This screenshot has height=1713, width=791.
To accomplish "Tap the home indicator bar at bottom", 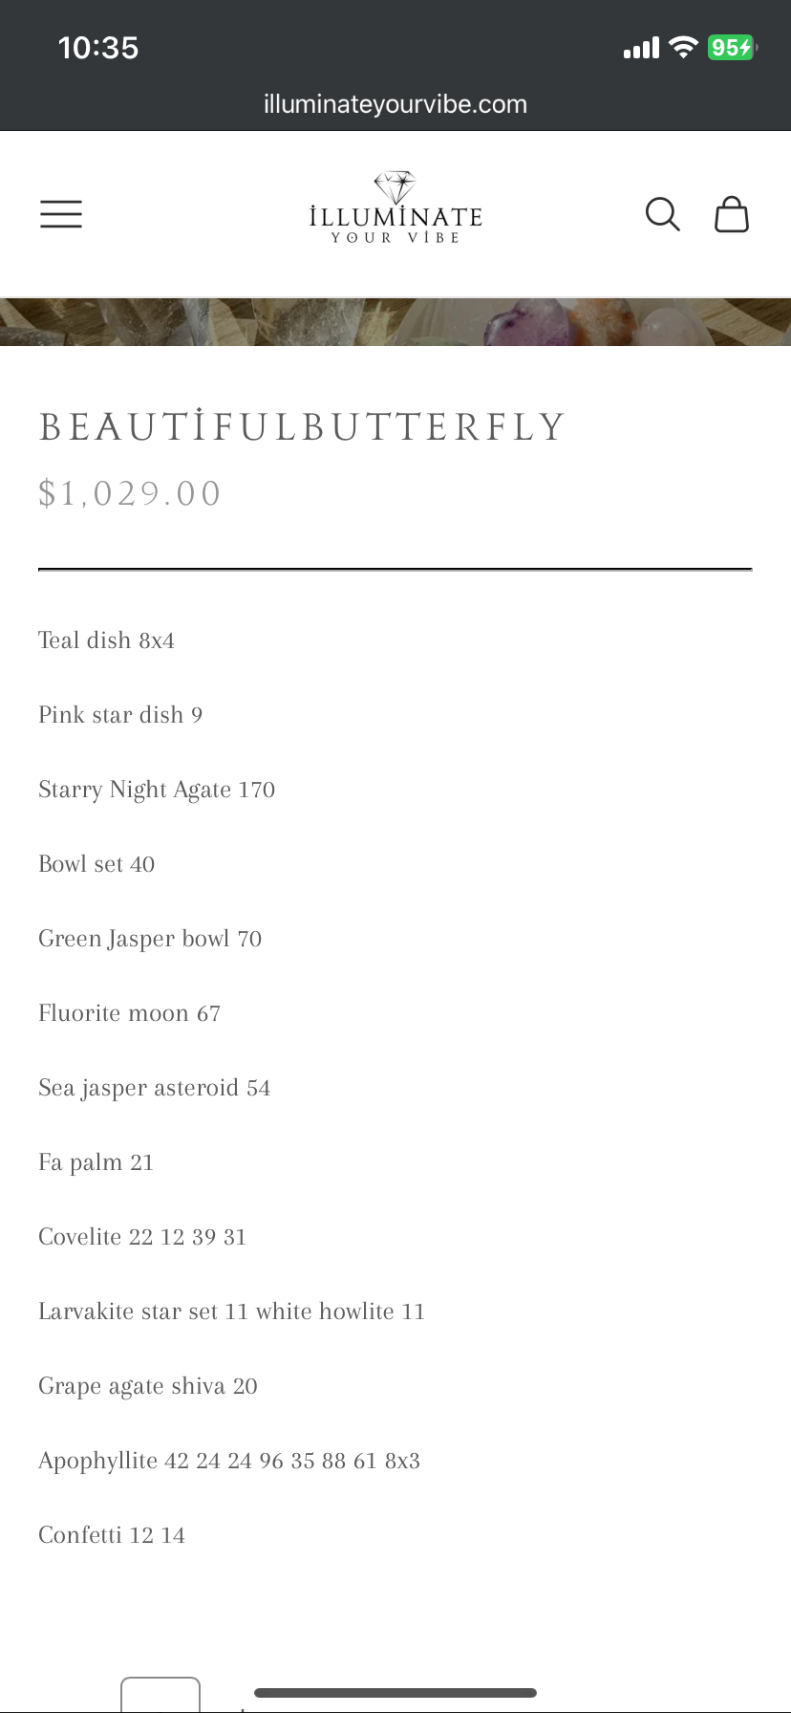I will click(x=395, y=1693).
